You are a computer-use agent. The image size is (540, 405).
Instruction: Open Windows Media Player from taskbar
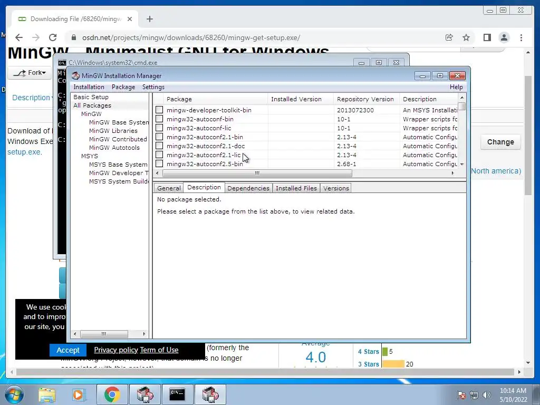pos(78,394)
